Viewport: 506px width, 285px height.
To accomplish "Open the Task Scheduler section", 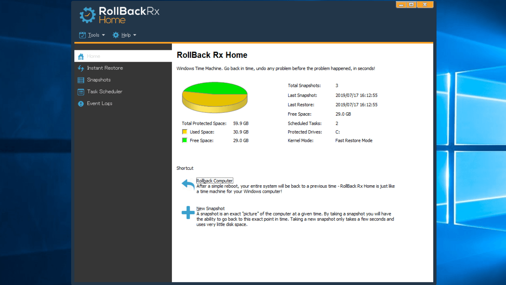I will [123, 92].
